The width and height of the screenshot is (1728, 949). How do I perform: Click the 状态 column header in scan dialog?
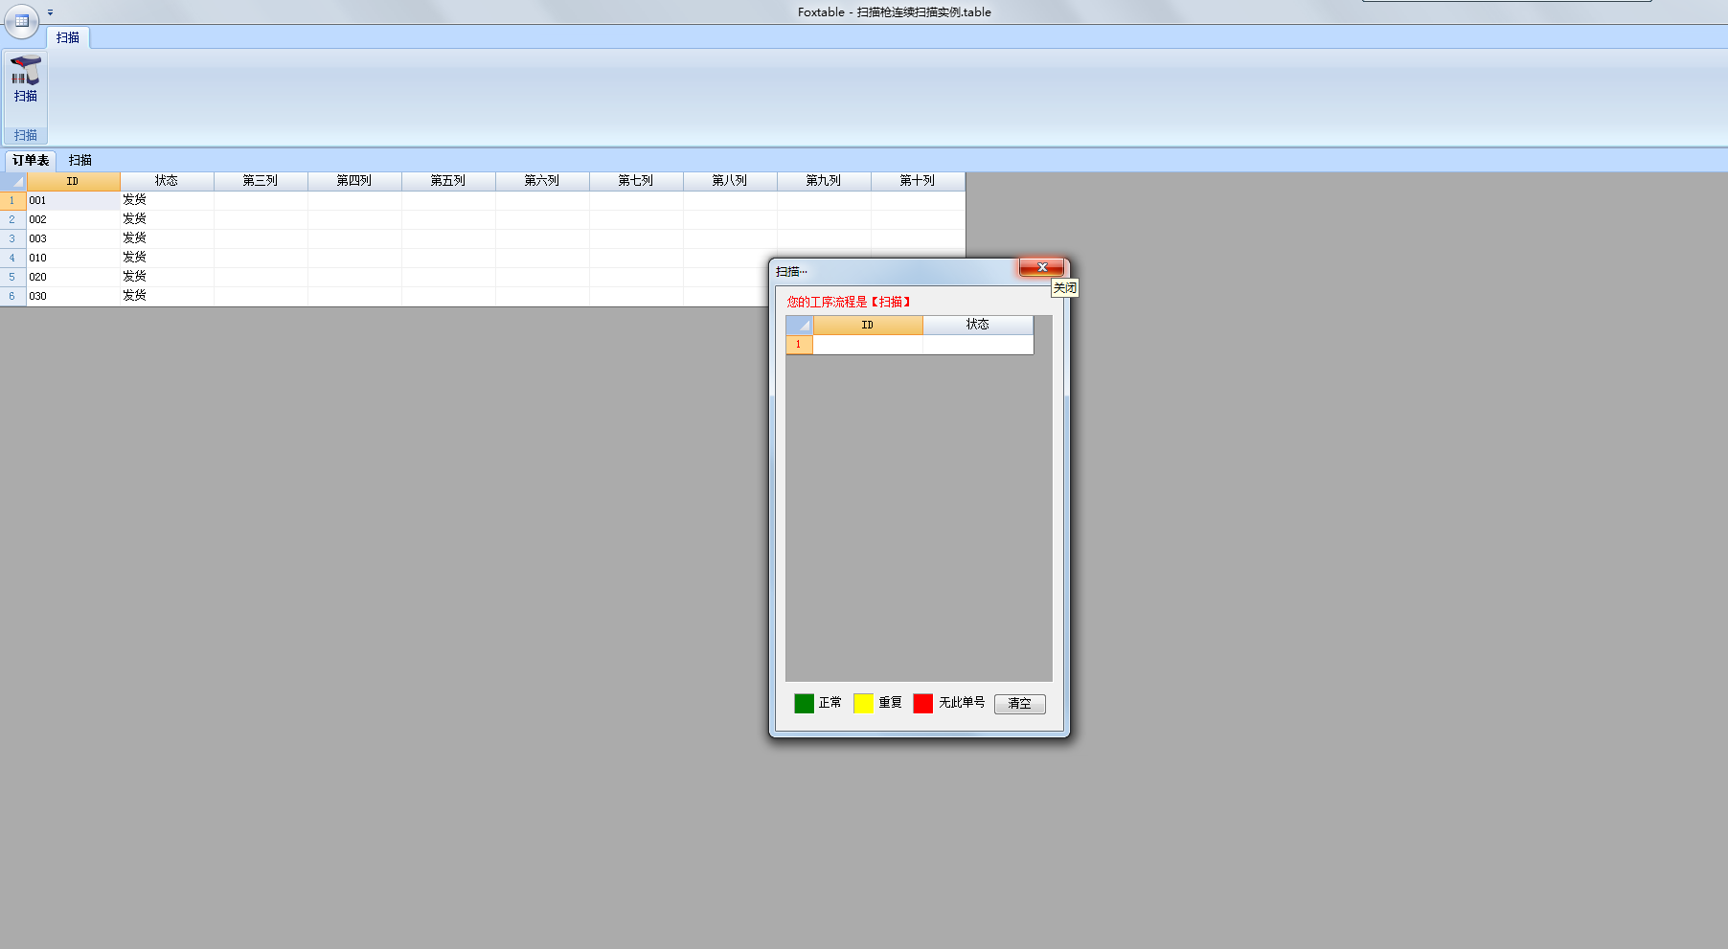tap(977, 325)
